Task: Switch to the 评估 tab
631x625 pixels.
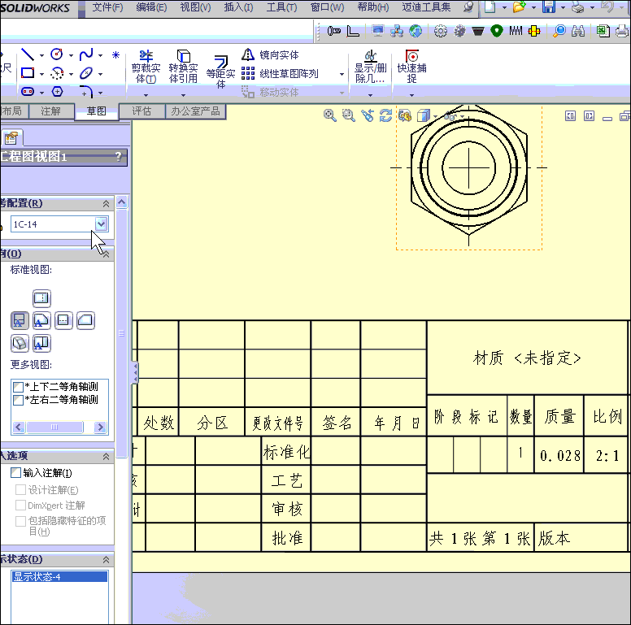Action: coord(141,111)
